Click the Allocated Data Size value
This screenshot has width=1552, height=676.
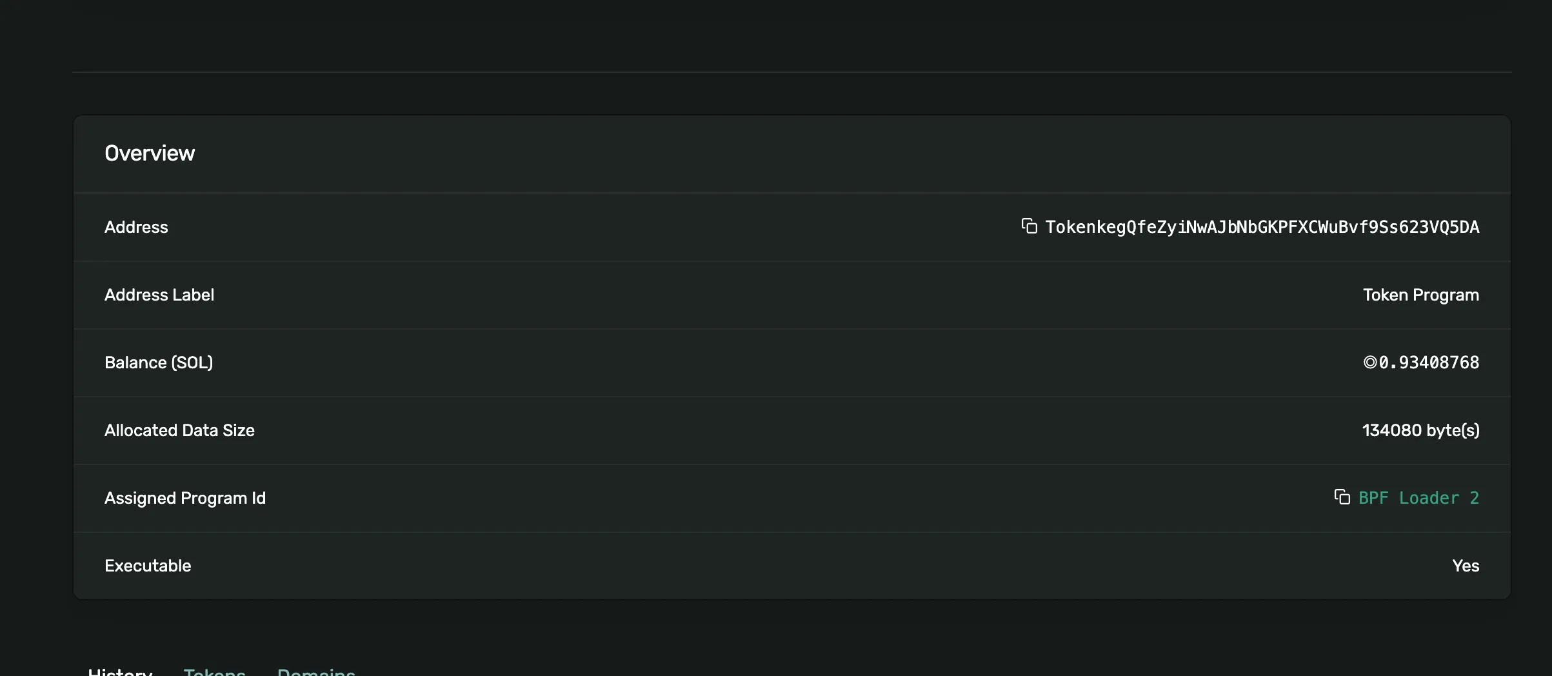[1420, 430]
